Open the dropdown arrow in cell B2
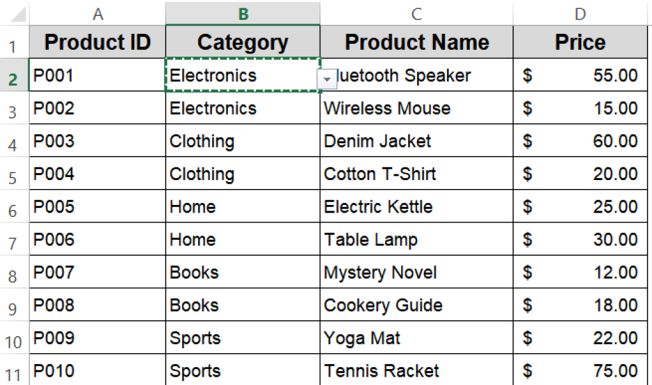The image size is (652, 385). pyautogui.click(x=327, y=78)
